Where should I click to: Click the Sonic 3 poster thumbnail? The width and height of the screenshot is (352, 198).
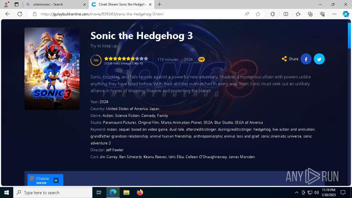[x=52, y=69]
